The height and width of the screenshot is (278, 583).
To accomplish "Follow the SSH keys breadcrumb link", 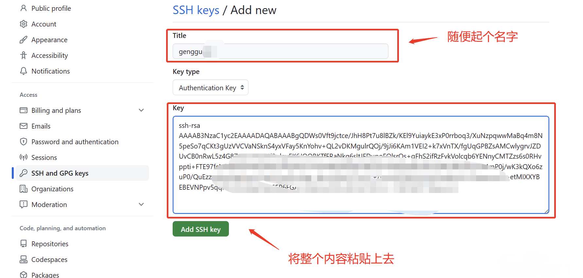I will point(196,10).
